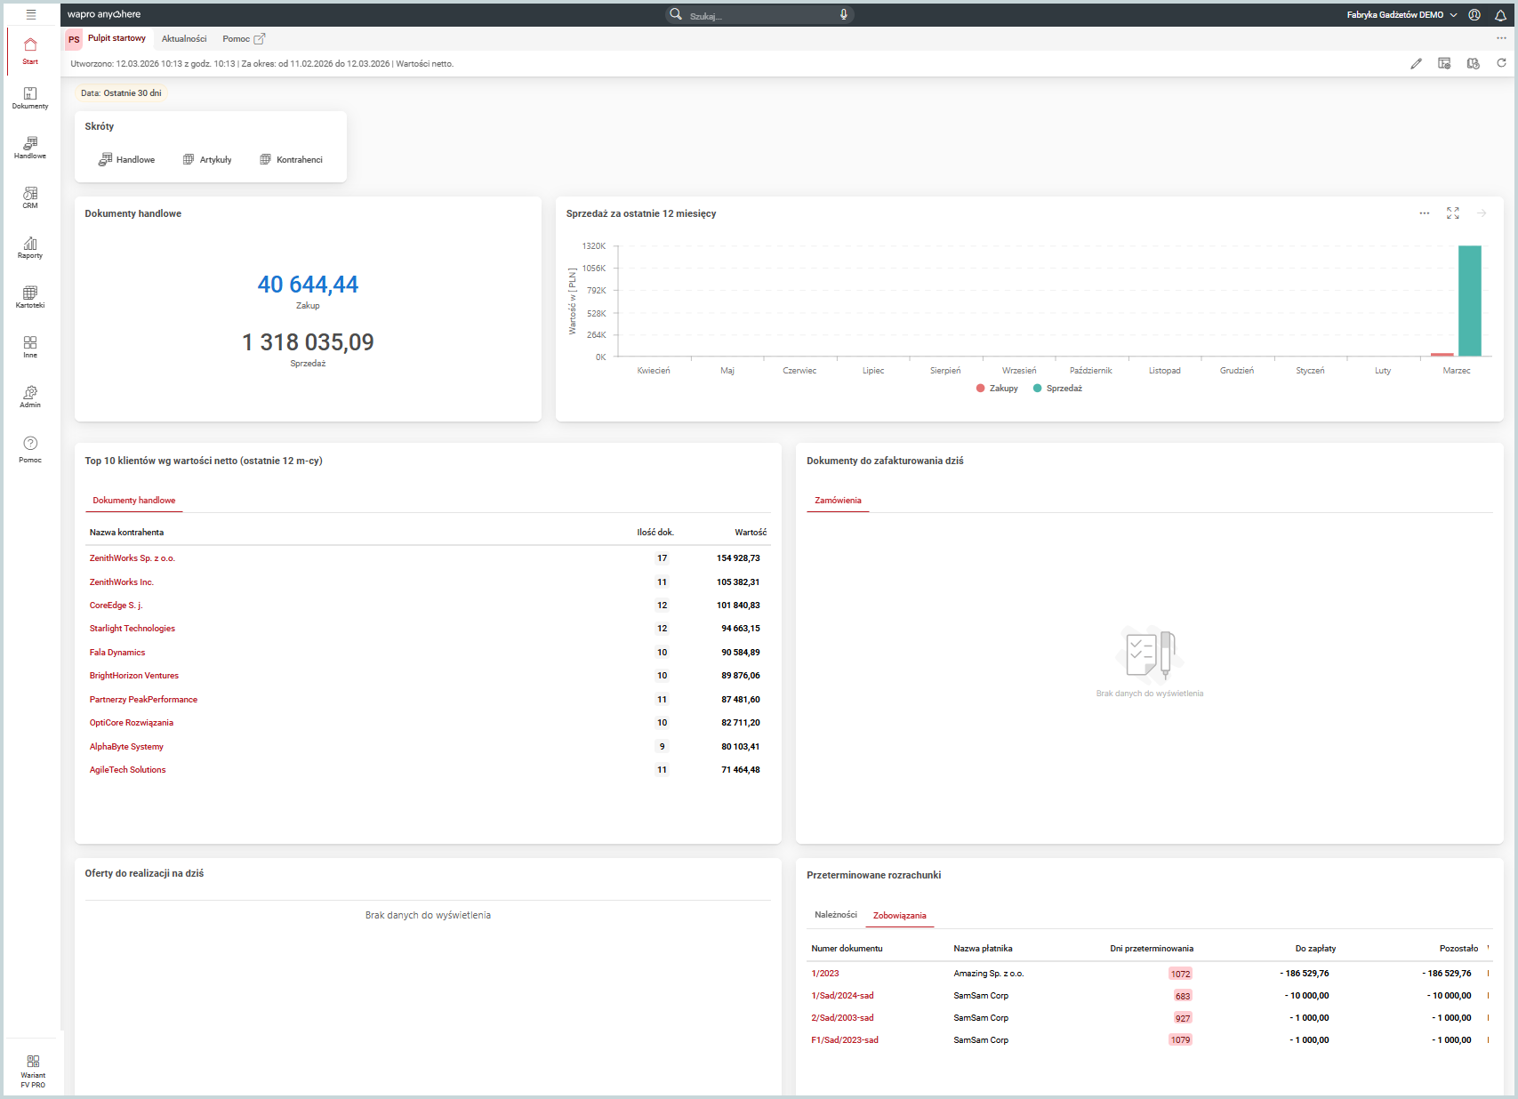Toggle the Zakupy legend series
Viewport: 1518px width, 1099px height.
997,389
